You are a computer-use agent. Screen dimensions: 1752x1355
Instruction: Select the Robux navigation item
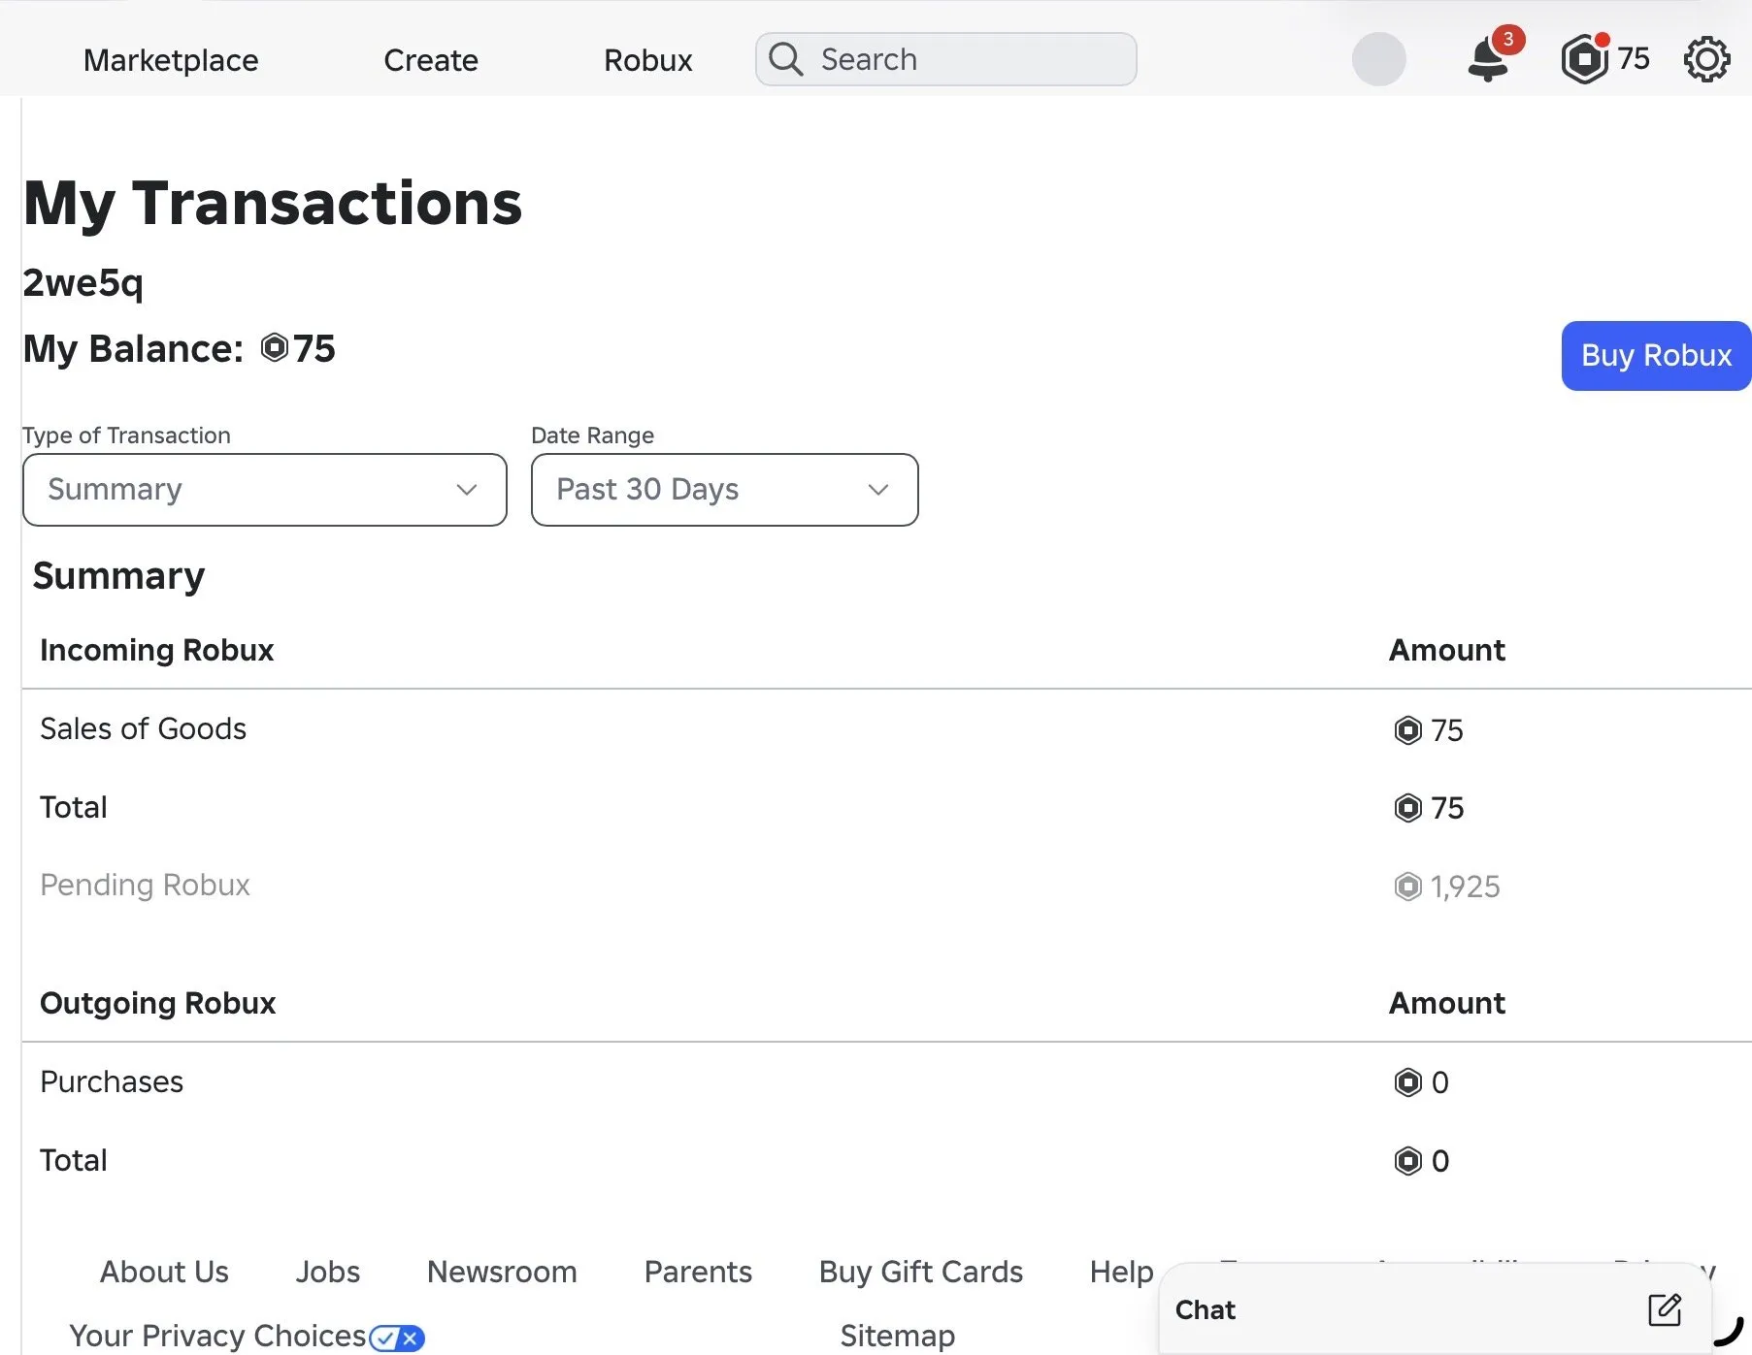tap(648, 60)
